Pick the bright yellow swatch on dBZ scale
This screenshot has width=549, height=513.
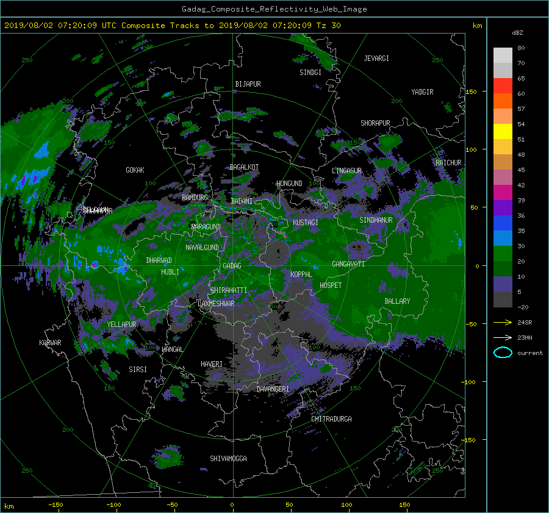[503, 132]
